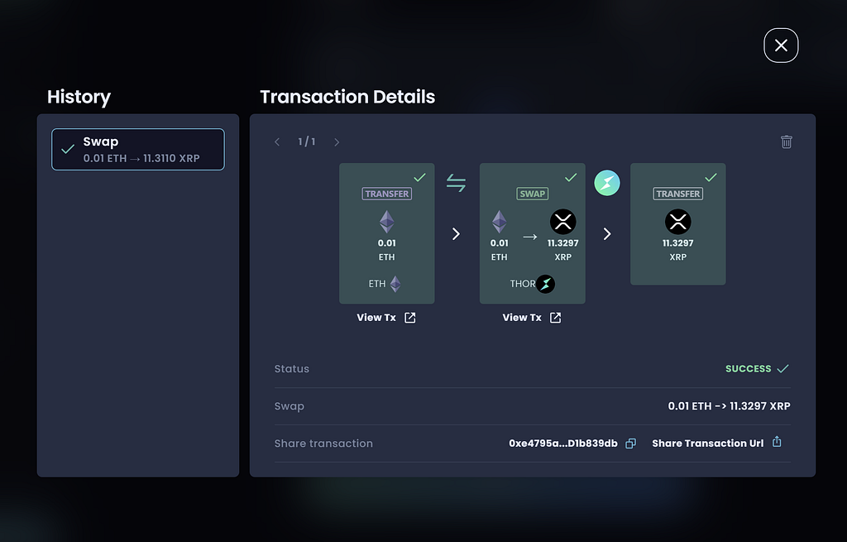The height and width of the screenshot is (542, 847).
Task: Click the 0.01 ETH -> 11.3297 XRP value
Action: [x=729, y=405]
